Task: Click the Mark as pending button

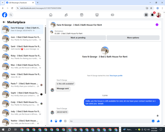Action: tap(78, 38)
